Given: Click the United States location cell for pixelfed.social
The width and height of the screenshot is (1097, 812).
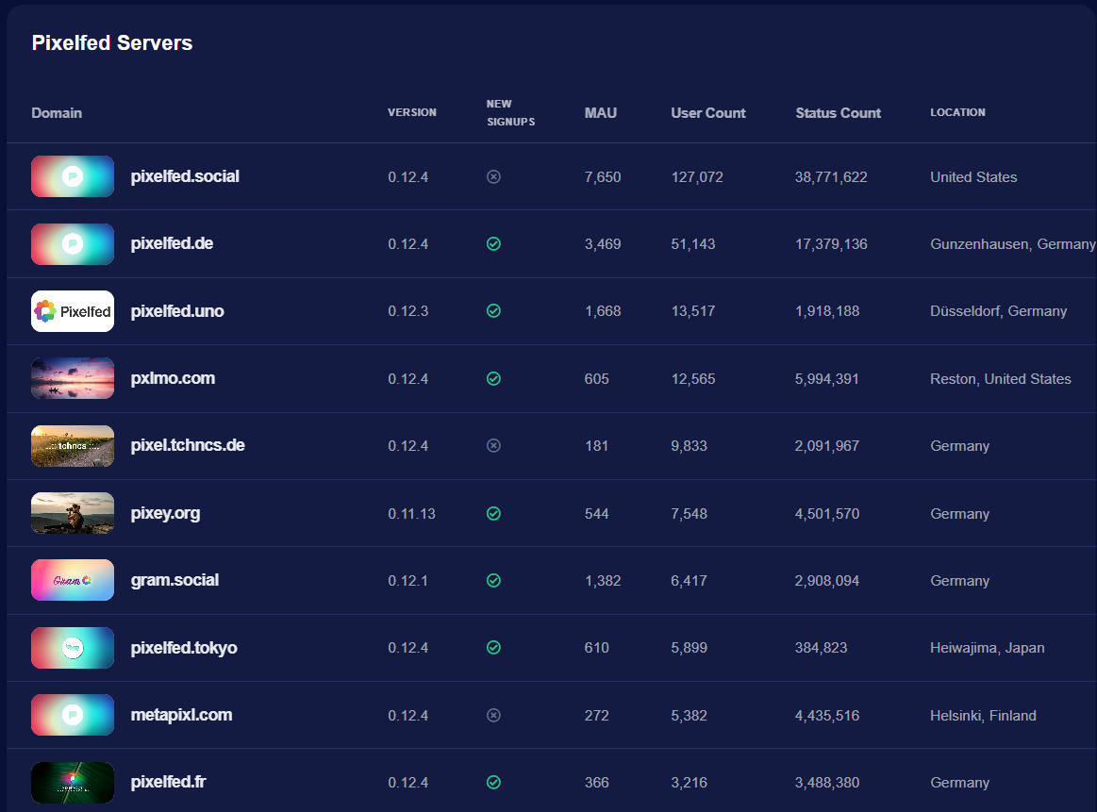Looking at the screenshot, I should 973,177.
